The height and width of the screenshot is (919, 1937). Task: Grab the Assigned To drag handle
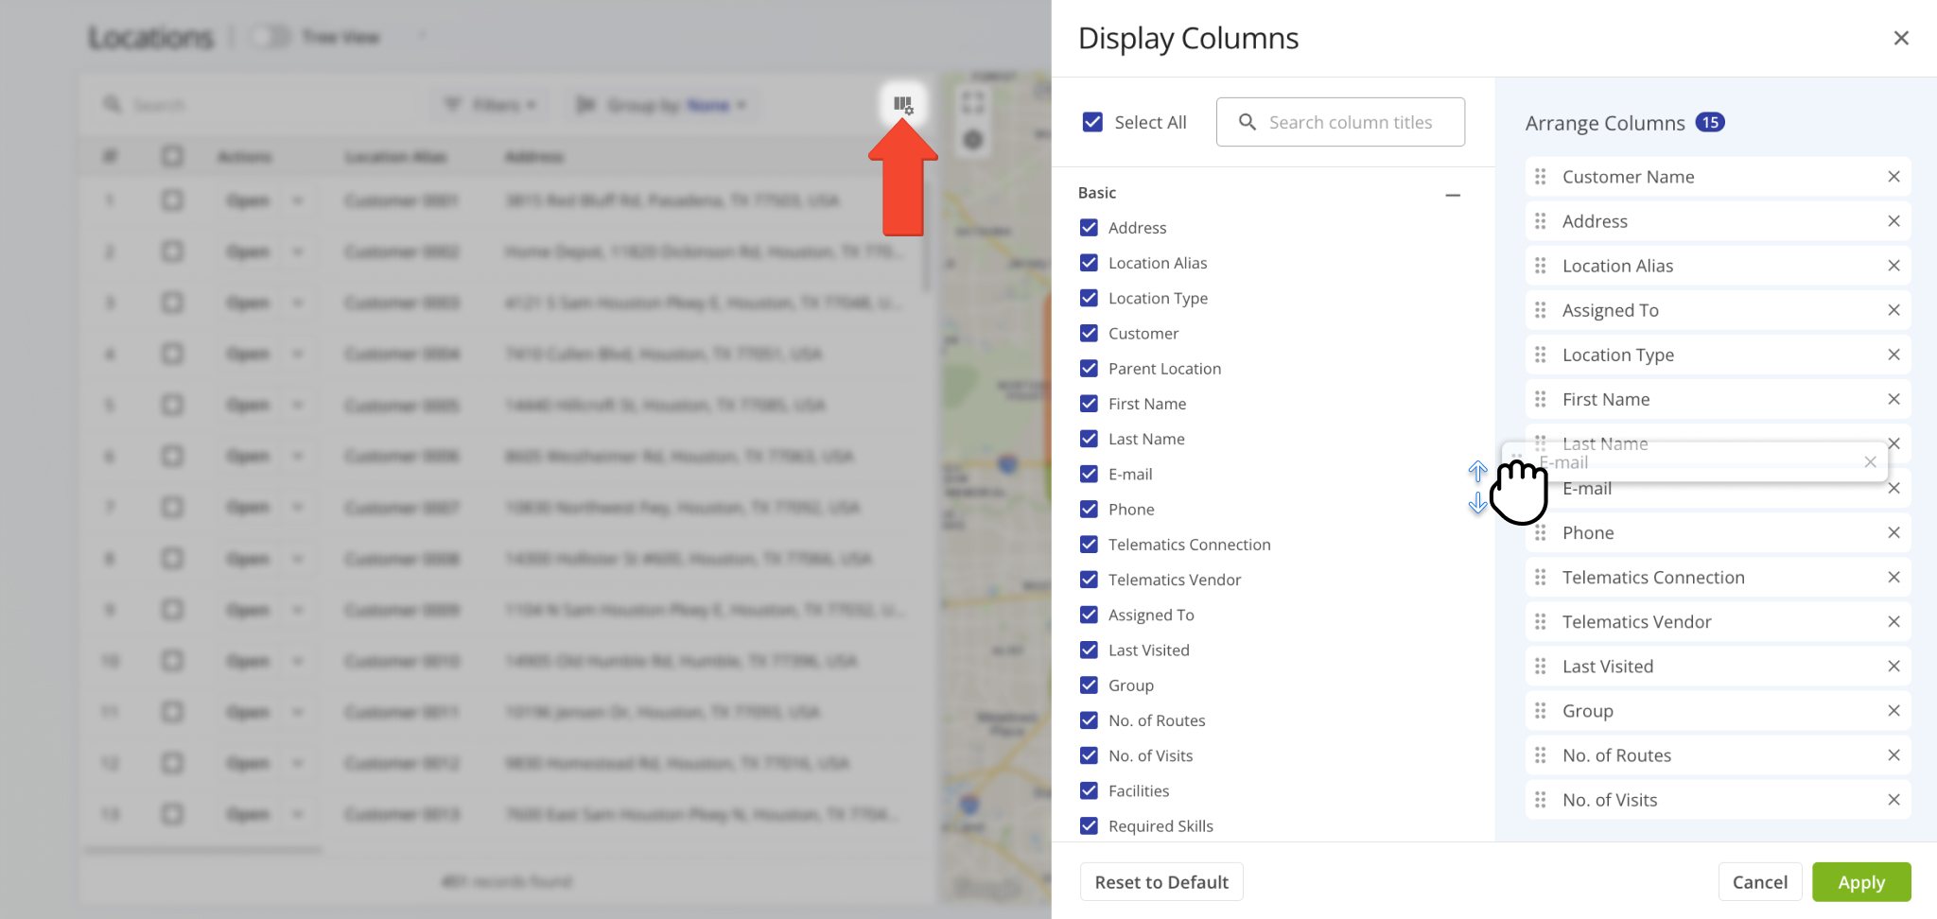(1541, 310)
